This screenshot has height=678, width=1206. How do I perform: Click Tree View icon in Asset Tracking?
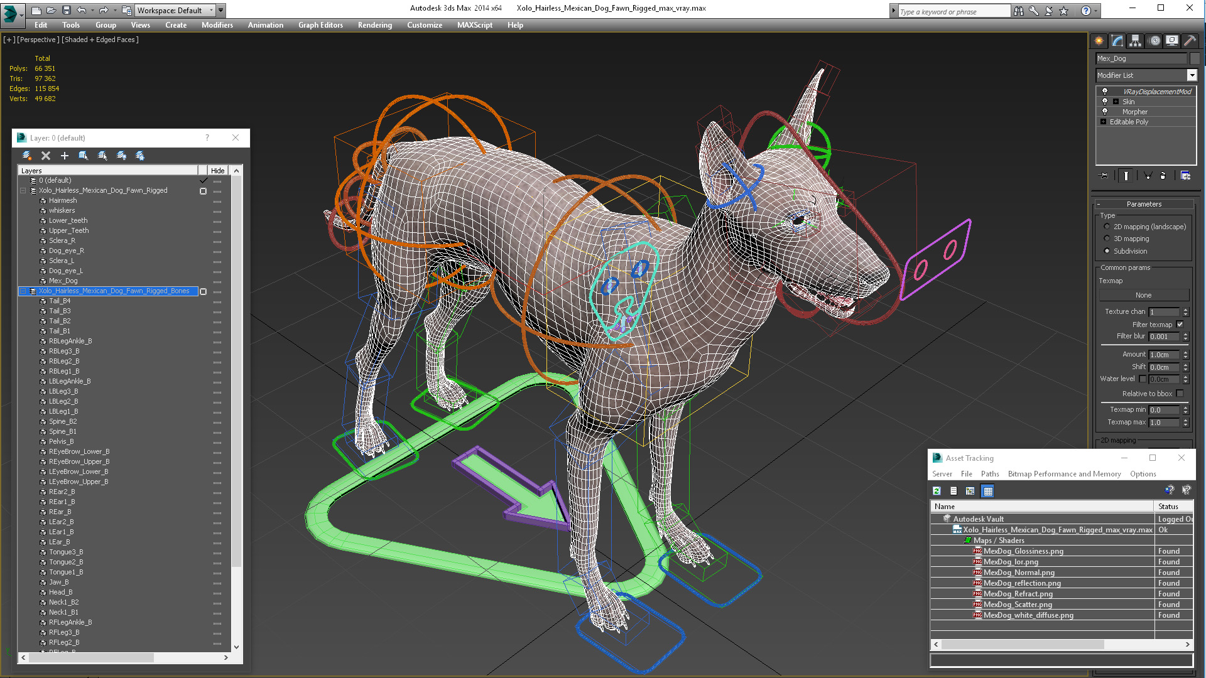click(x=970, y=491)
